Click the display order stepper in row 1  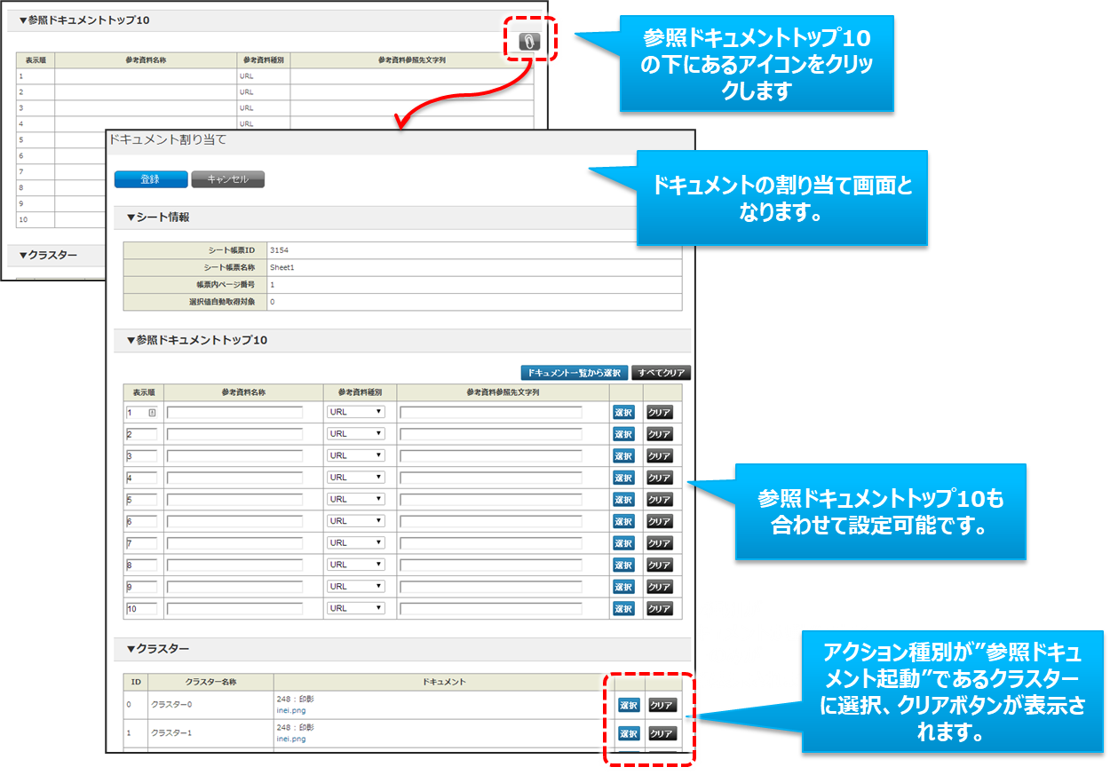(x=152, y=413)
